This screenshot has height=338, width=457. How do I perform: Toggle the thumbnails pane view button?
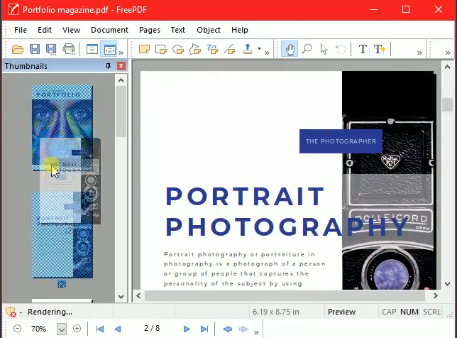(x=109, y=49)
